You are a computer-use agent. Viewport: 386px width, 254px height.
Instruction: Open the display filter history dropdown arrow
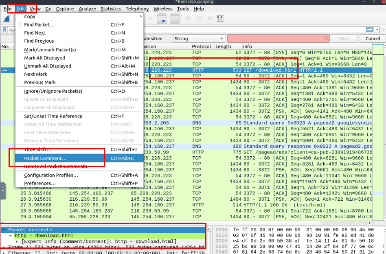click(x=378, y=30)
